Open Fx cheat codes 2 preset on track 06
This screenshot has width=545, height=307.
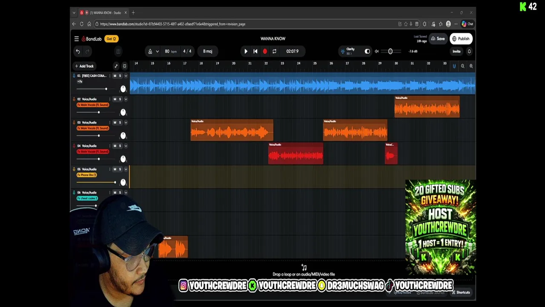pyautogui.click(x=87, y=198)
